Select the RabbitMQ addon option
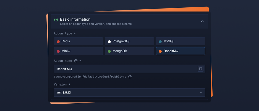259x111 pixels. tap(180, 51)
